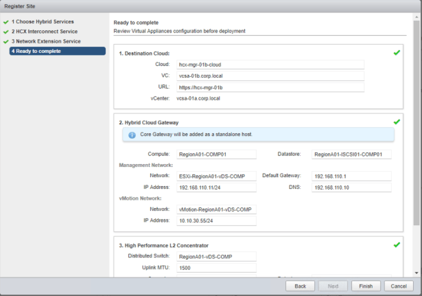Click the Register Site title bar
422x296 pixels.
point(211,6)
